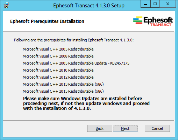Click the Ephesoft colored stripes logo icon
The width and height of the screenshot is (178, 140).
point(138,20)
